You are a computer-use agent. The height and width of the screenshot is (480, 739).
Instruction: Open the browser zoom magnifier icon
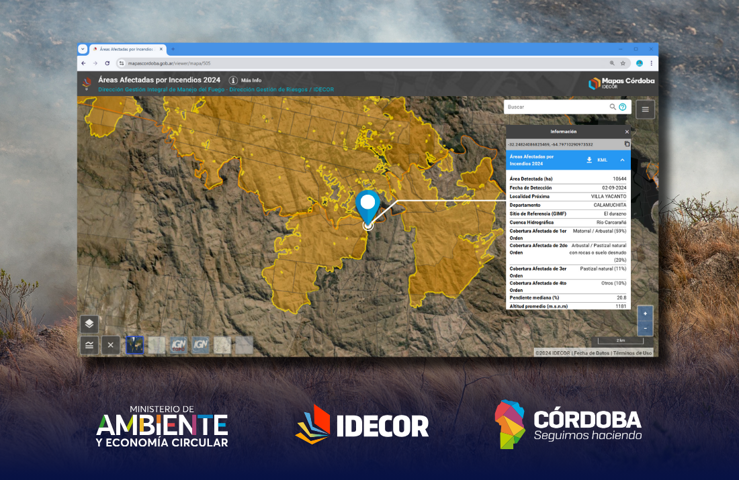[x=612, y=63]
